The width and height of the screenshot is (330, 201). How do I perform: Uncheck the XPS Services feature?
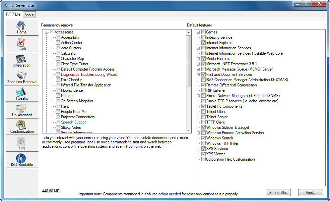coord(204,149)
